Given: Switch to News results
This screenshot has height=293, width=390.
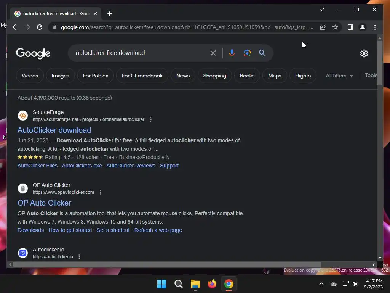Looking at the screenshot, I should pos(183,76).
